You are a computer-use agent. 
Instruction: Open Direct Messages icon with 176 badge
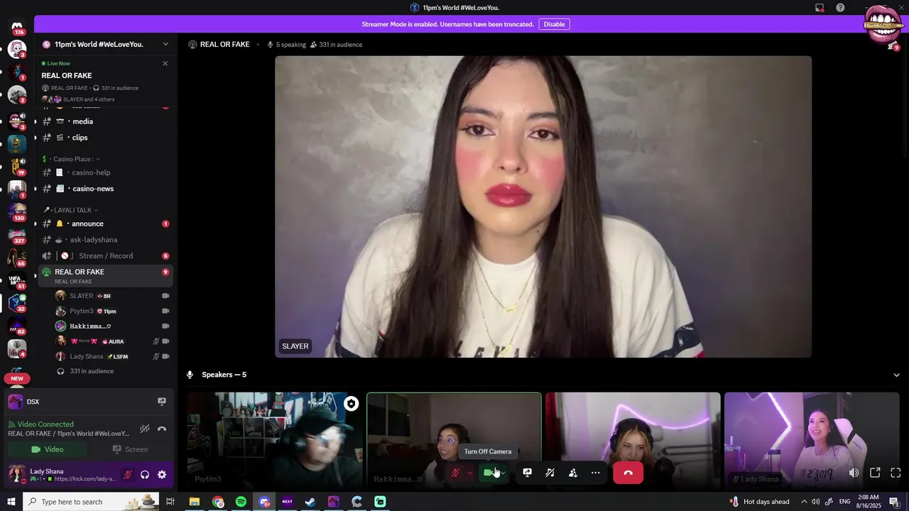17,27
